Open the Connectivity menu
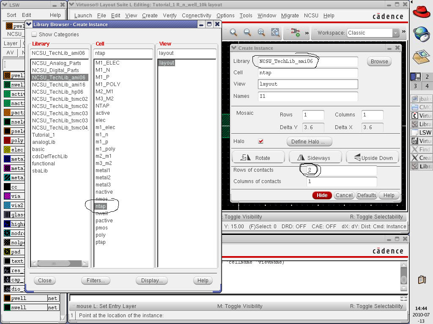The height and width of the screenshot is (324, 433). click(196, 16)
